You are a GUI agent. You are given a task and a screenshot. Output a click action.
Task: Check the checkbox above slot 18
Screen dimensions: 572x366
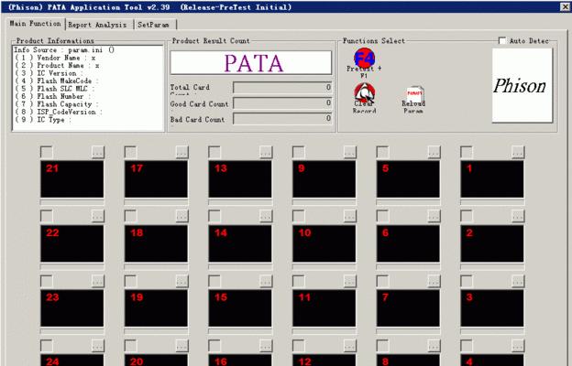(130, 216)
